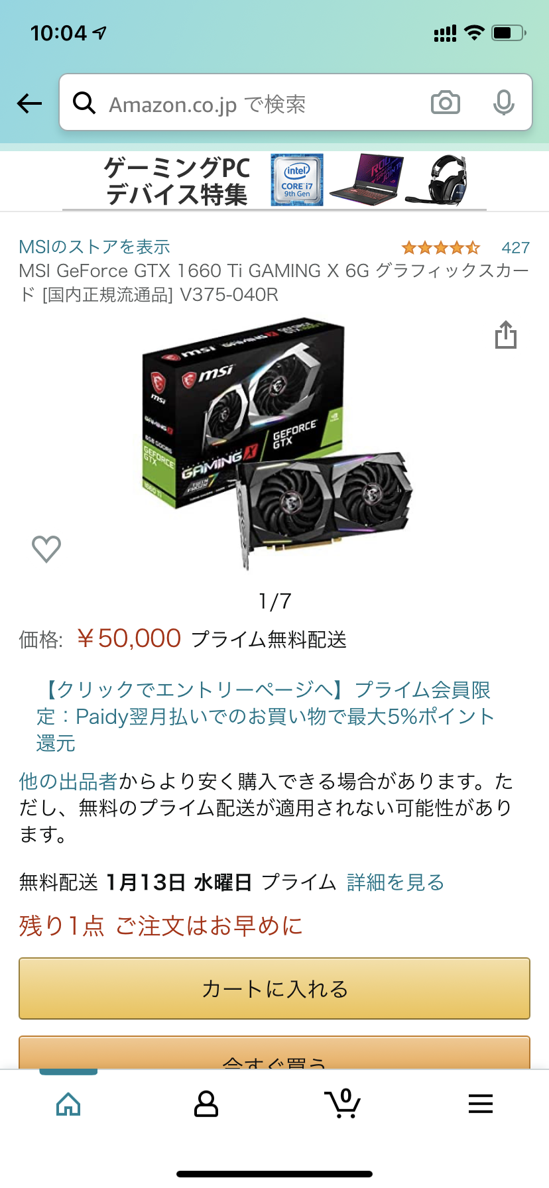Open camera search in search bar
Screen dimensions: 549x1188
[x=446, y=103]
